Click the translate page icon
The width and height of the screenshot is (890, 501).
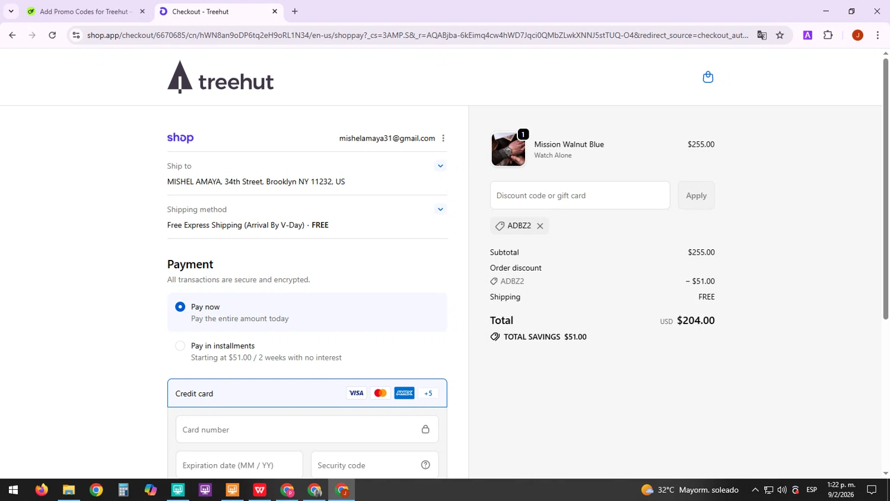[x=762, y=35]
